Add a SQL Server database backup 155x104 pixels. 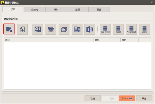pyautogui.click(x=105, y=29)
